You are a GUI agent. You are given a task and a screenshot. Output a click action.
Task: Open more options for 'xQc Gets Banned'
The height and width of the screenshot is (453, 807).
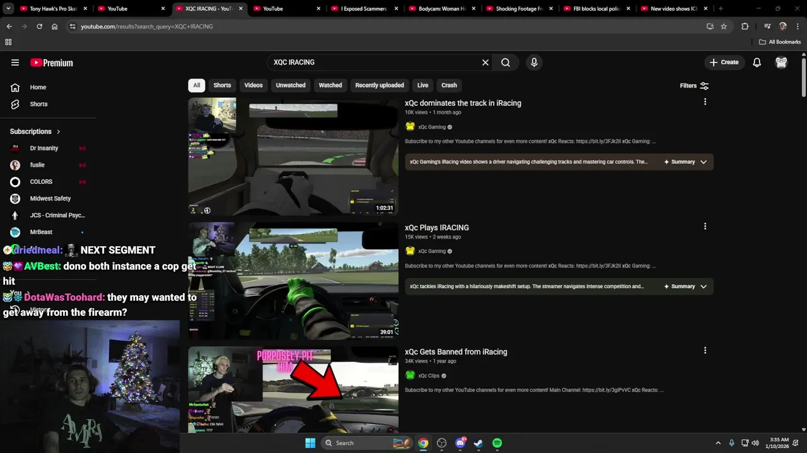pos(705,350)
